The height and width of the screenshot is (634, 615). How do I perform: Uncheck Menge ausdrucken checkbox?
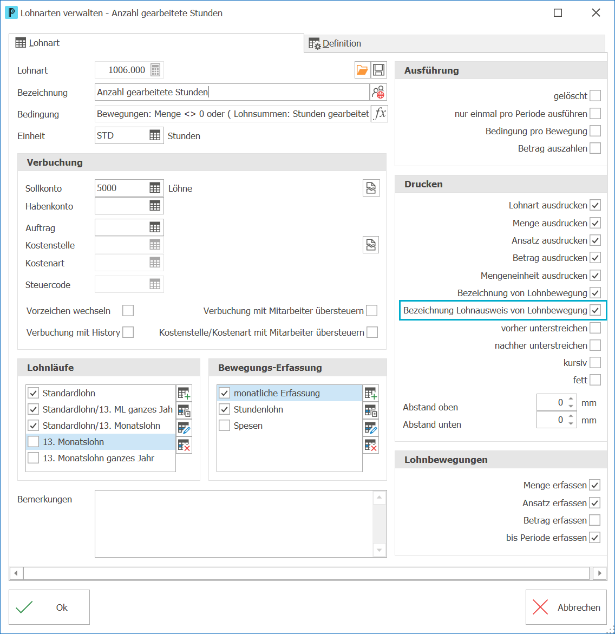click(595, 223)
